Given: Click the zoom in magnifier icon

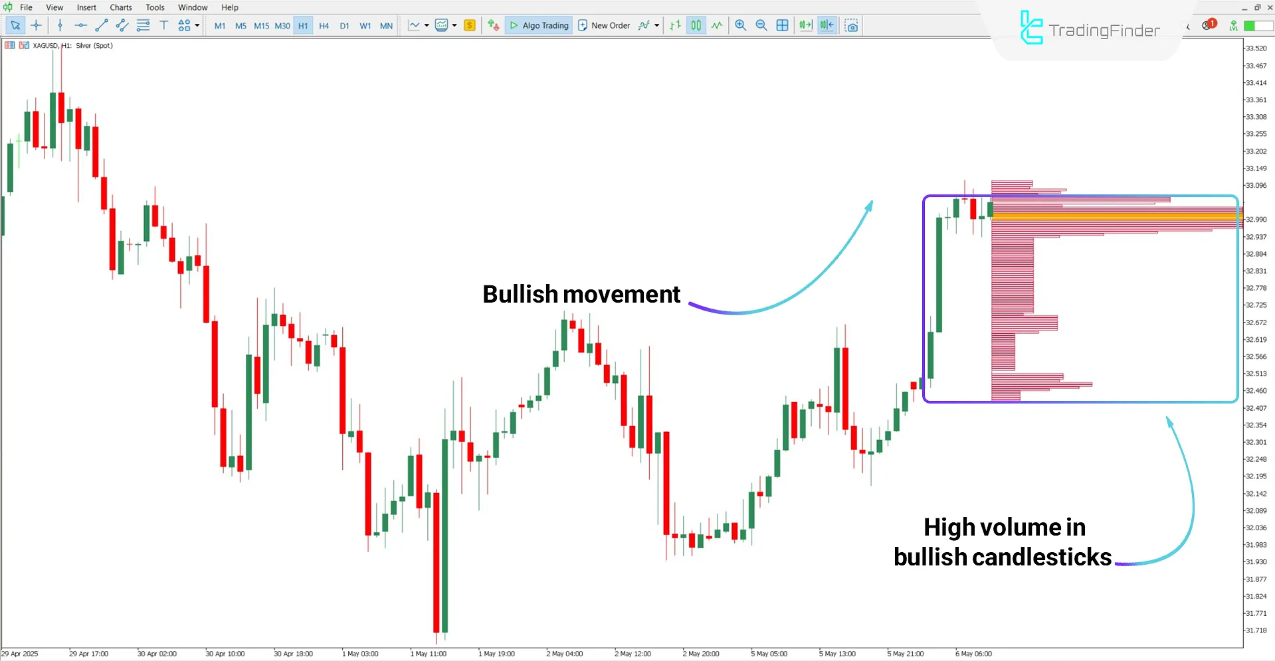Looking at the screenshot, I should coord(740,25).
